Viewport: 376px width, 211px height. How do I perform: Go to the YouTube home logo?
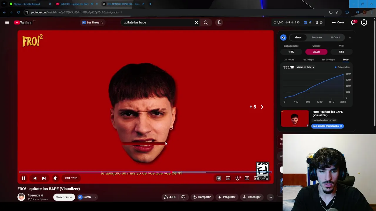click(x=23, y=23)
